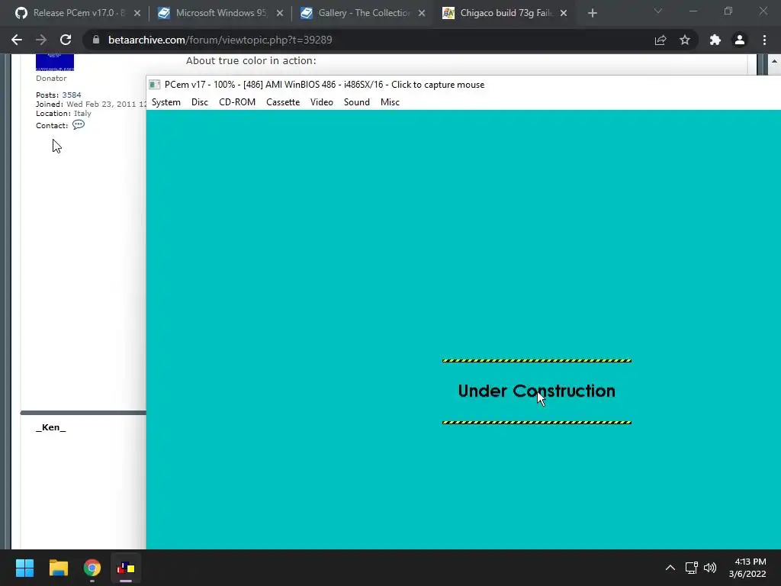Image resolution: width=781 pixels, height=586 pixels.
Task: Close the Chigaco build 73g tab
Action: (x=564, y=13)
